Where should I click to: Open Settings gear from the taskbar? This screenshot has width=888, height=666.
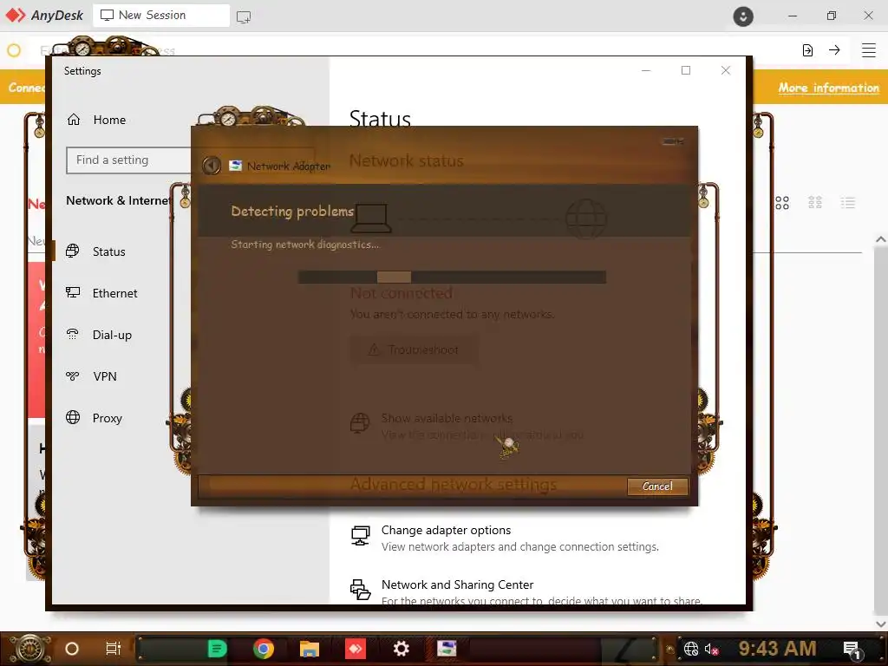click(x=401, y=649)
